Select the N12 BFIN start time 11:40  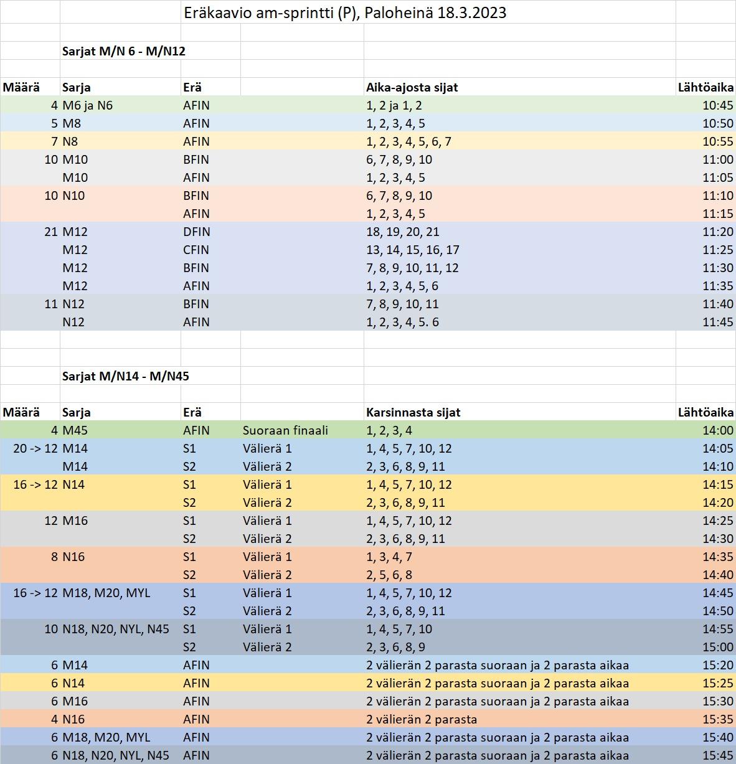pos(718,304)
